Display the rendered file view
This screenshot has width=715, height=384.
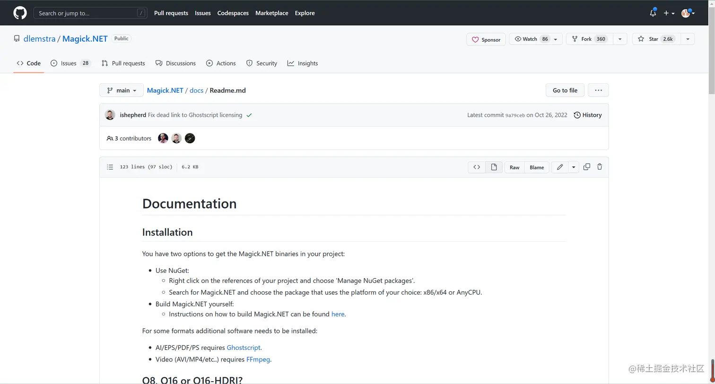coord(494,167)
